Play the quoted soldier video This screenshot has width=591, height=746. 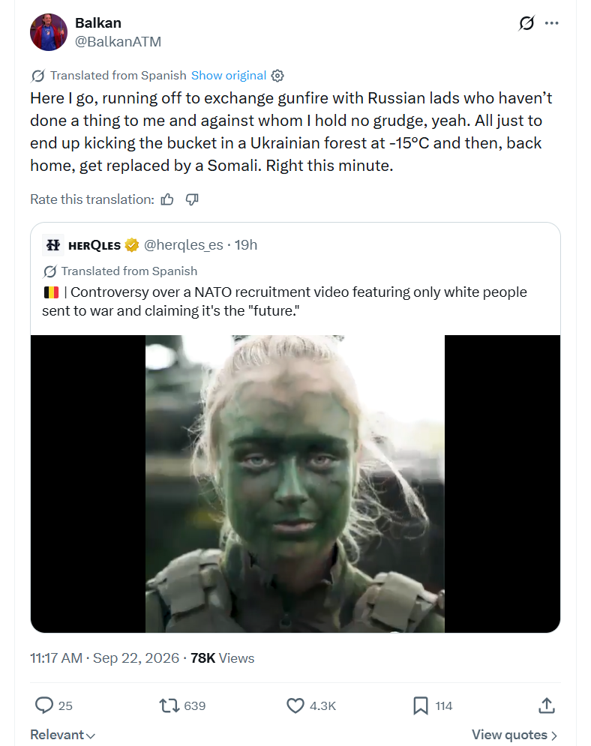tap(295, 484)
